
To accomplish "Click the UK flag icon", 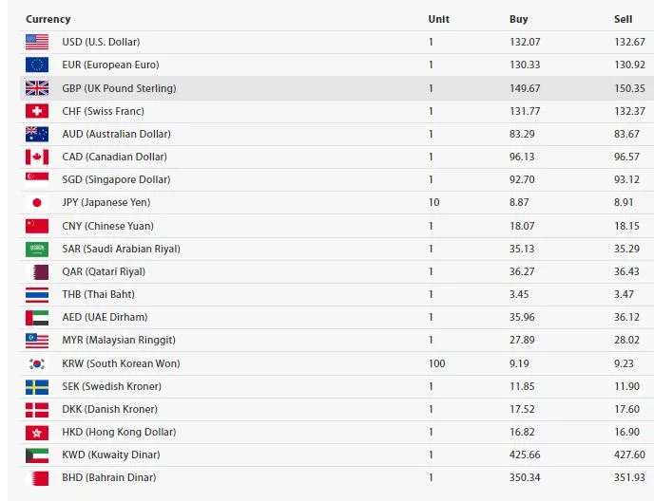I will click(x=37, y=88).
